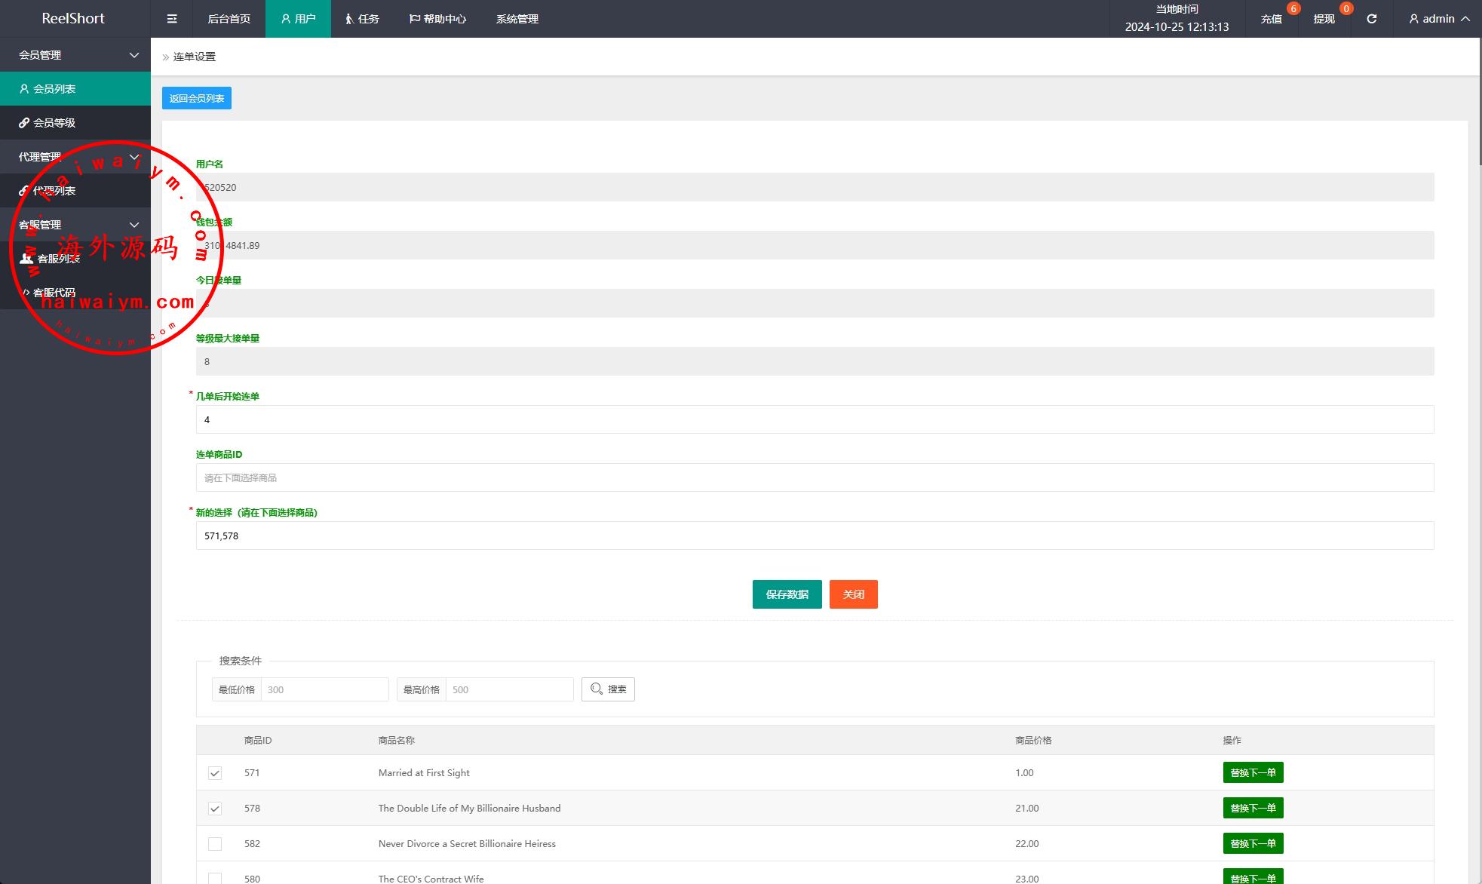Viewport: 1482px width, 884px height.
Task: Uncheck product 578 checkbox
Action: (x=215, y=809)
